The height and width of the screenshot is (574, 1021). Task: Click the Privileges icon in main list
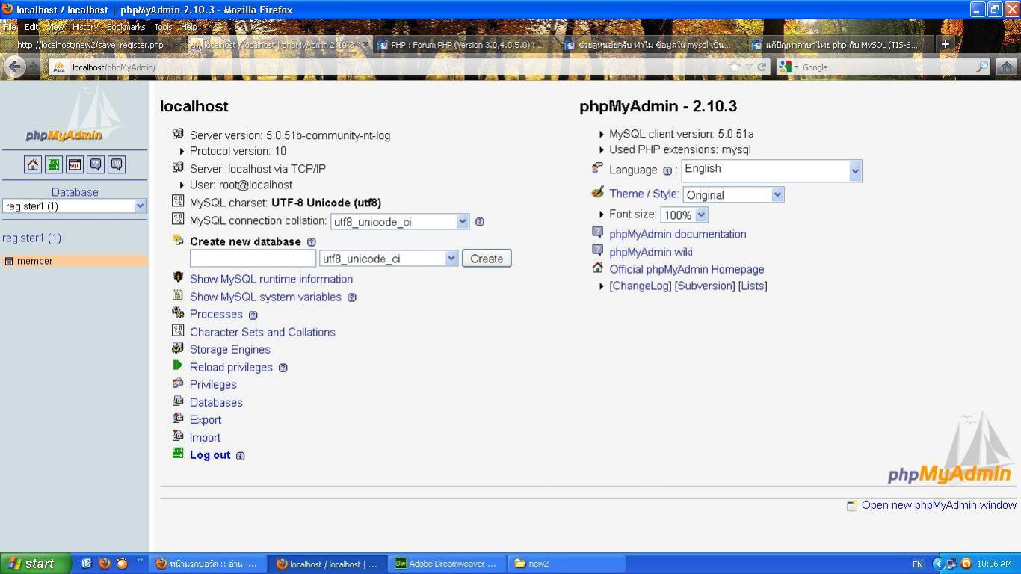pos(178,383)
